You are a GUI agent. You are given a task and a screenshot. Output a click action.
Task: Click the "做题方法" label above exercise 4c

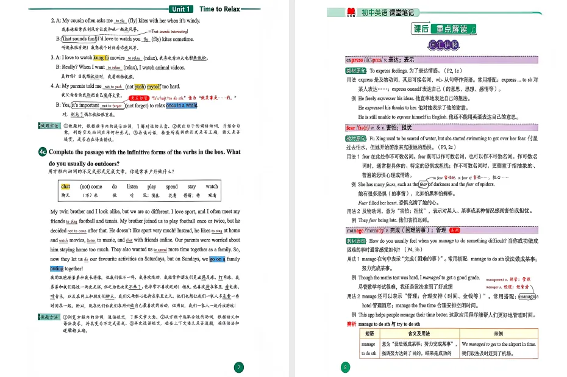[49, 126]
